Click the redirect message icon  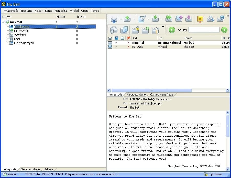coord(189,19)
